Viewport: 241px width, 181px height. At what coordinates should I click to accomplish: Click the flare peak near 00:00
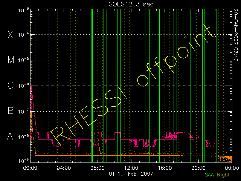[x=32, y=84]
